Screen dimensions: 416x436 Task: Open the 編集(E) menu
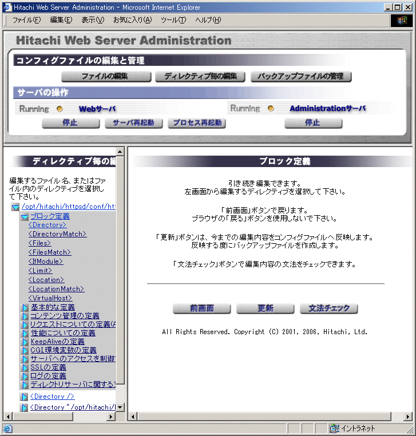point(61,20)
